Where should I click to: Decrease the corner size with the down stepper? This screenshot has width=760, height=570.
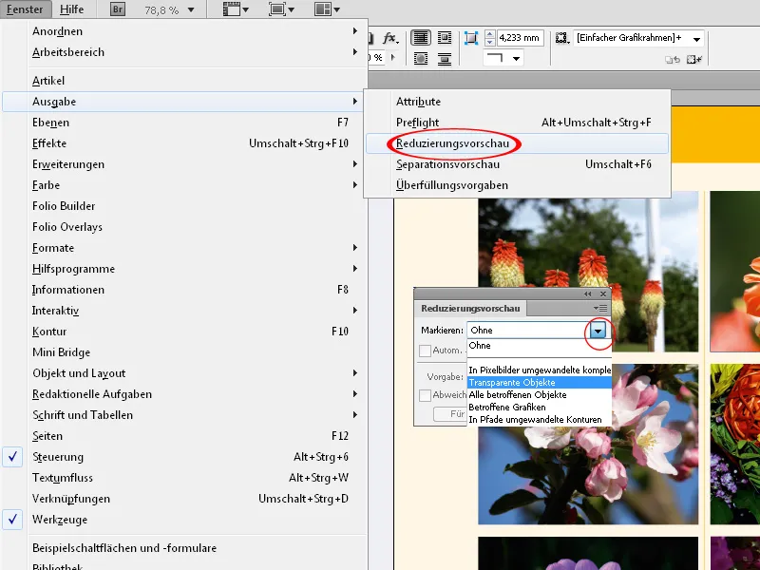tap(489, 42)
